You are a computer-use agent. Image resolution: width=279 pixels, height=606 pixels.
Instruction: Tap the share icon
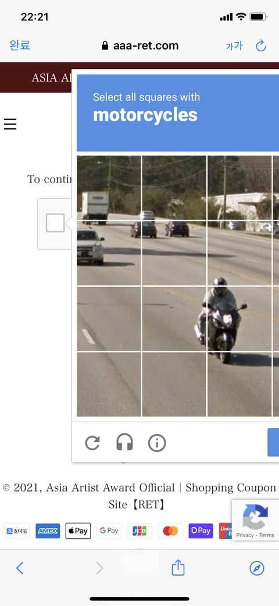(178, 568)
